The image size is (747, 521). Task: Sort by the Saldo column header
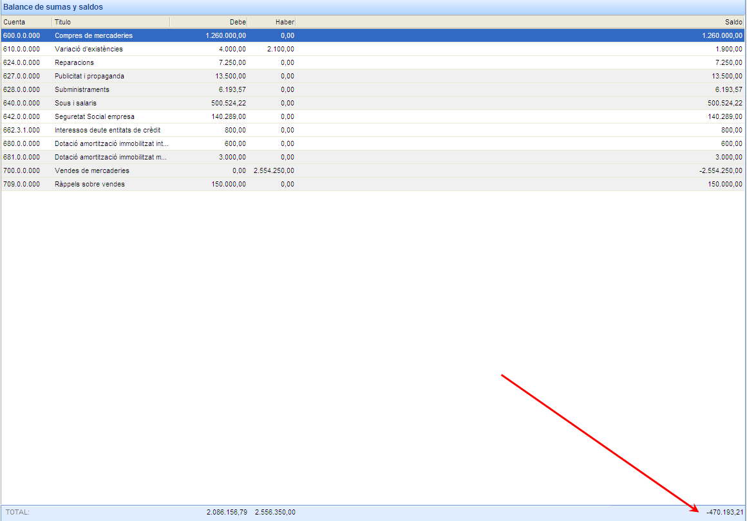pyautogui.click(x=519, y=22)
